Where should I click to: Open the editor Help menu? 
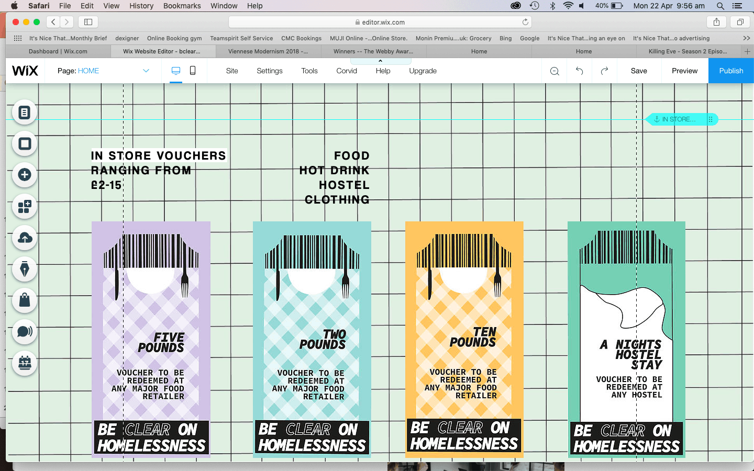[x=383, y=71]
